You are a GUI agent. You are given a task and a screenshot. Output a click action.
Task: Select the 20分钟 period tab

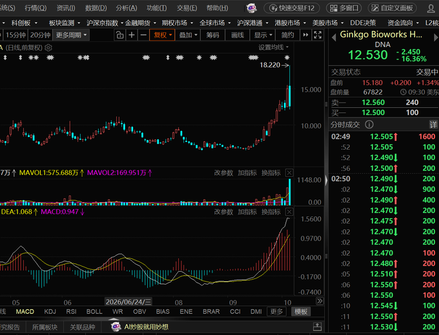(40, 36)
